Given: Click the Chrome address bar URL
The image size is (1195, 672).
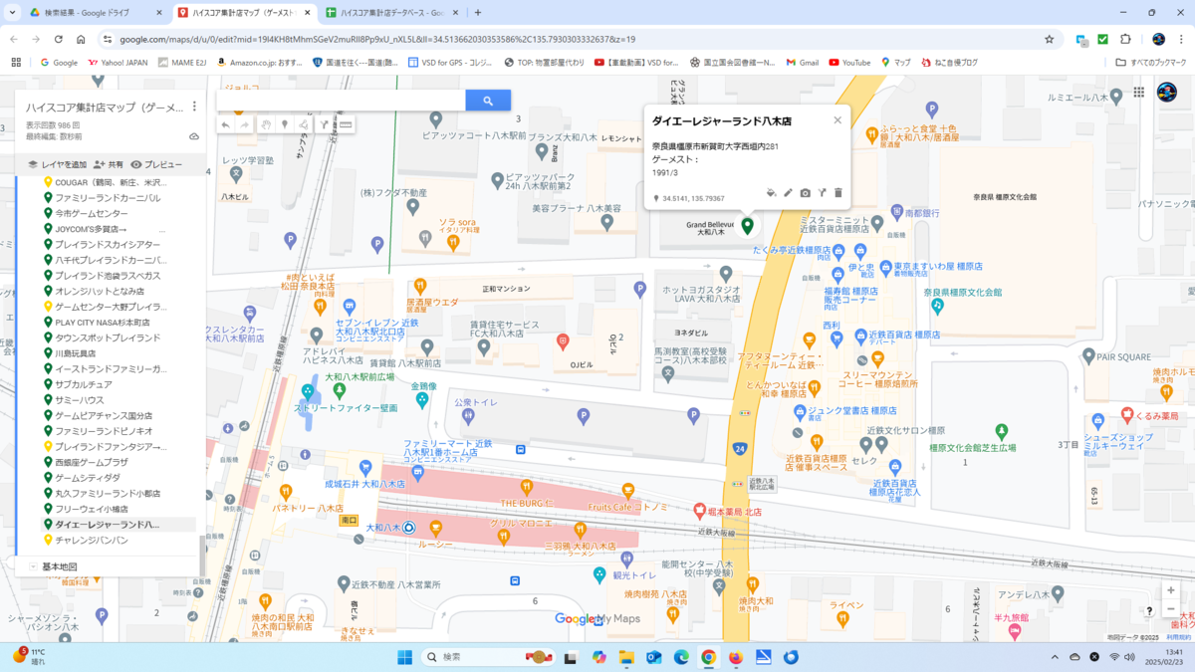Looking at the screenshot, I should [x=378, y=39].
